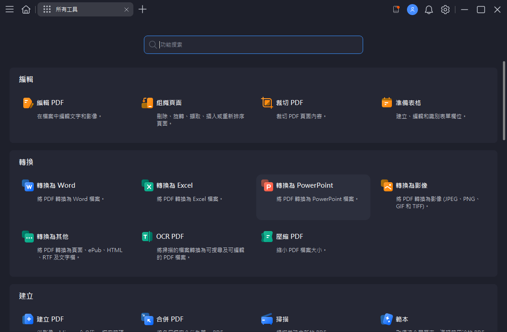Click the vertical scrollbar on the right
This screenshot has width=507, height=332.
504,105
